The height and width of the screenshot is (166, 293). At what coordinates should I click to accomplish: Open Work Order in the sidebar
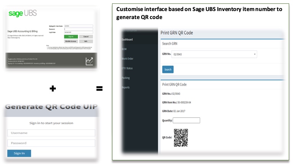tap(127, 59)
